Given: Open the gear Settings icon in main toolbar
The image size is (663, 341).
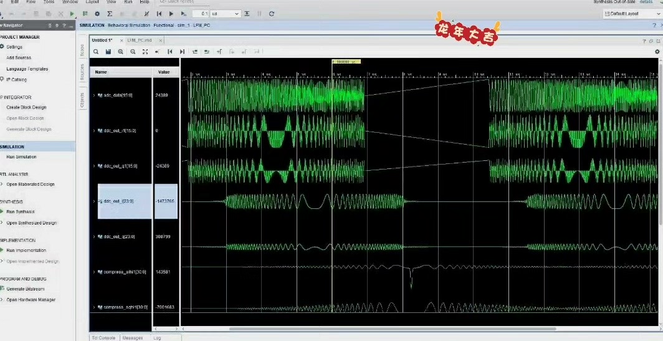Looking at the screenshot, I should [97, 14].
